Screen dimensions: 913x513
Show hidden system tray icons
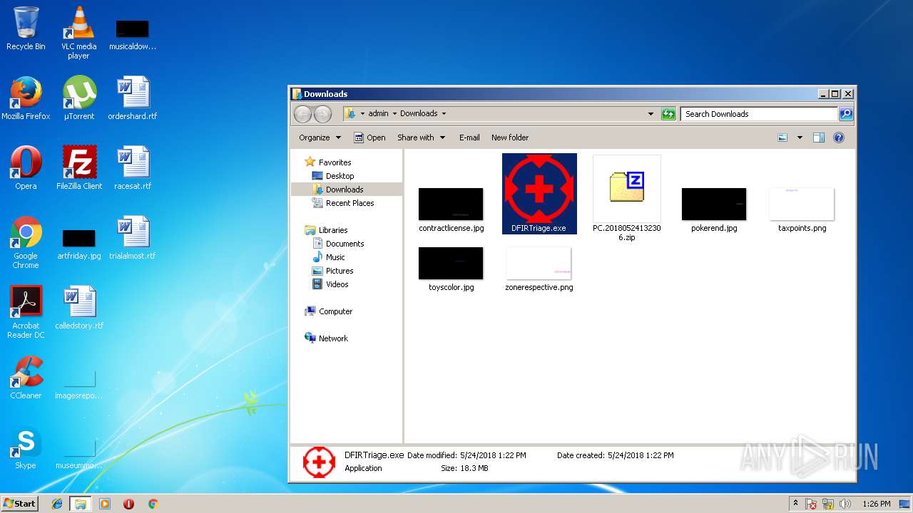pyautogui.click(x=796, y=504)
